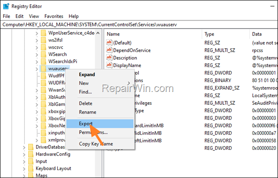Open the View menu
Screen dimensions: 278x178
34,16
